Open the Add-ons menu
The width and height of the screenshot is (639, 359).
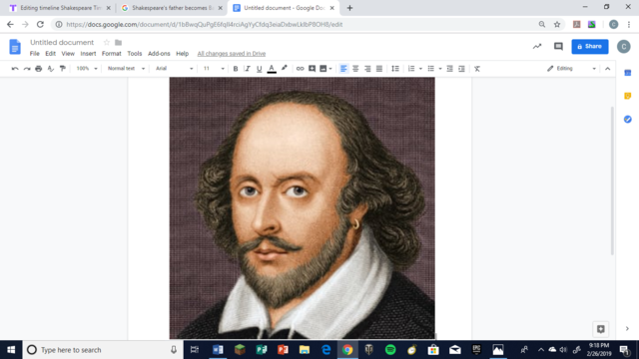(159, 54)
